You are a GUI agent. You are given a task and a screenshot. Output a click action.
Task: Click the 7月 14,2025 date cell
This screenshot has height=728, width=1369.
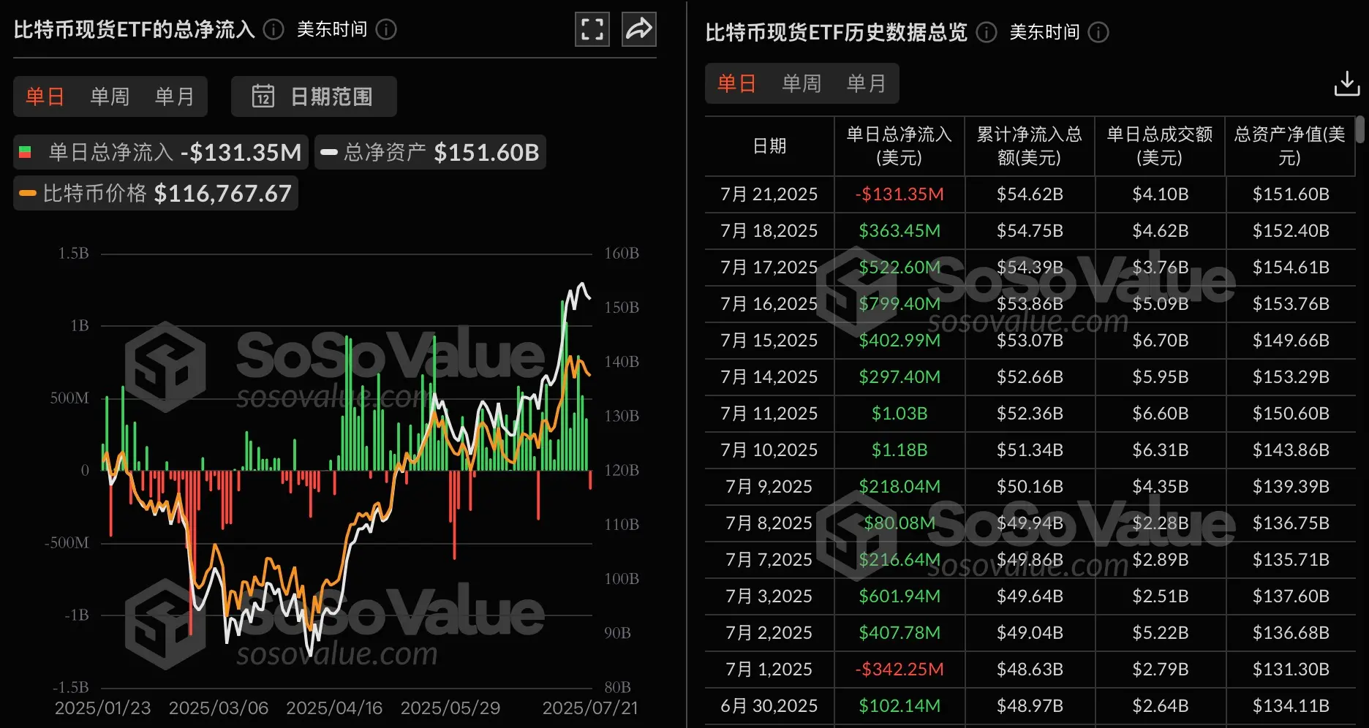(x=769, y=377)
